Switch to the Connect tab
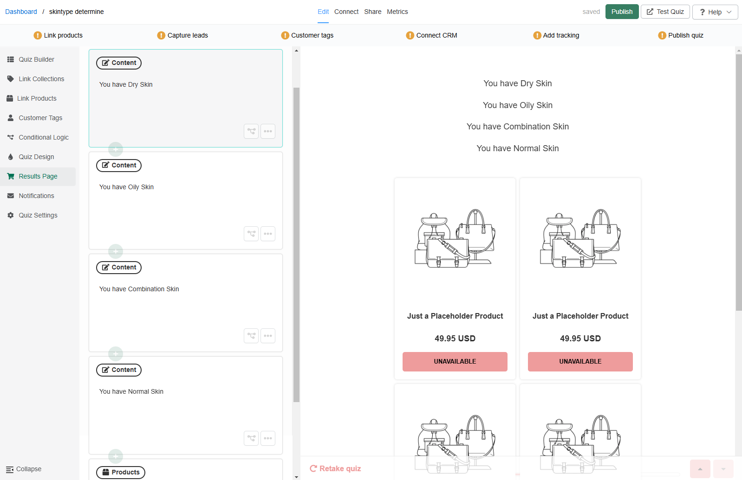 [x=346, y=12]
